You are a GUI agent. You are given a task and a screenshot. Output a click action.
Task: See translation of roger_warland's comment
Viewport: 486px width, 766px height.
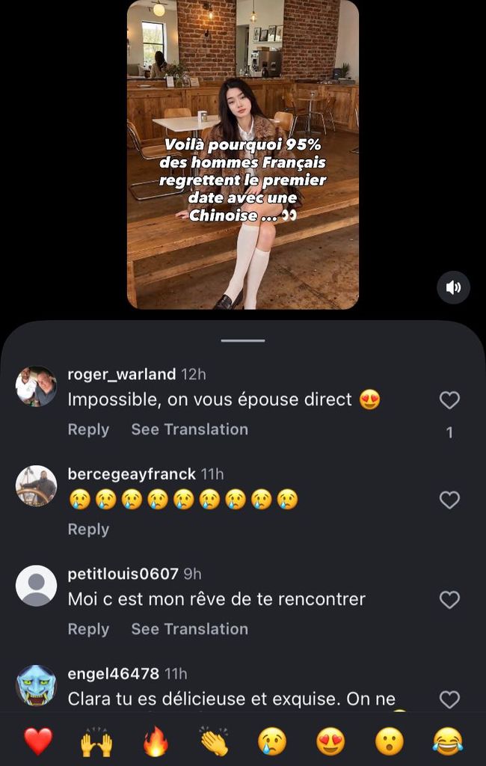coord(189,429)
